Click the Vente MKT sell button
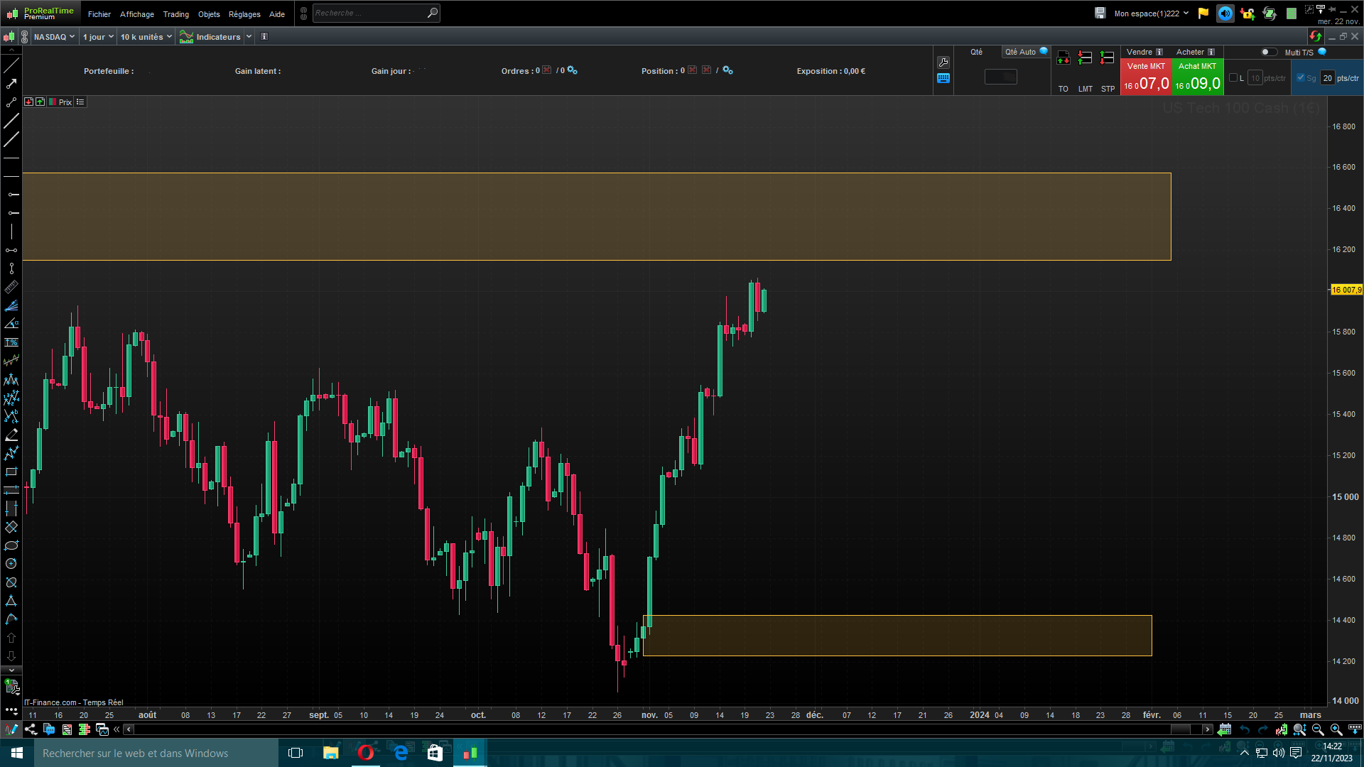 [x=1145, y=77]
